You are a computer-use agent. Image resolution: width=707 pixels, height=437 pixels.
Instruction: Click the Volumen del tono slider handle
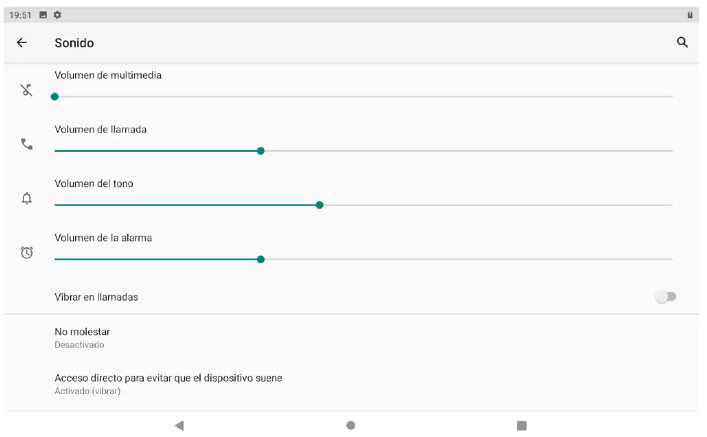319,205
